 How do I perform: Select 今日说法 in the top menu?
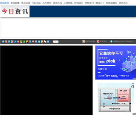(x=36, y=3)
